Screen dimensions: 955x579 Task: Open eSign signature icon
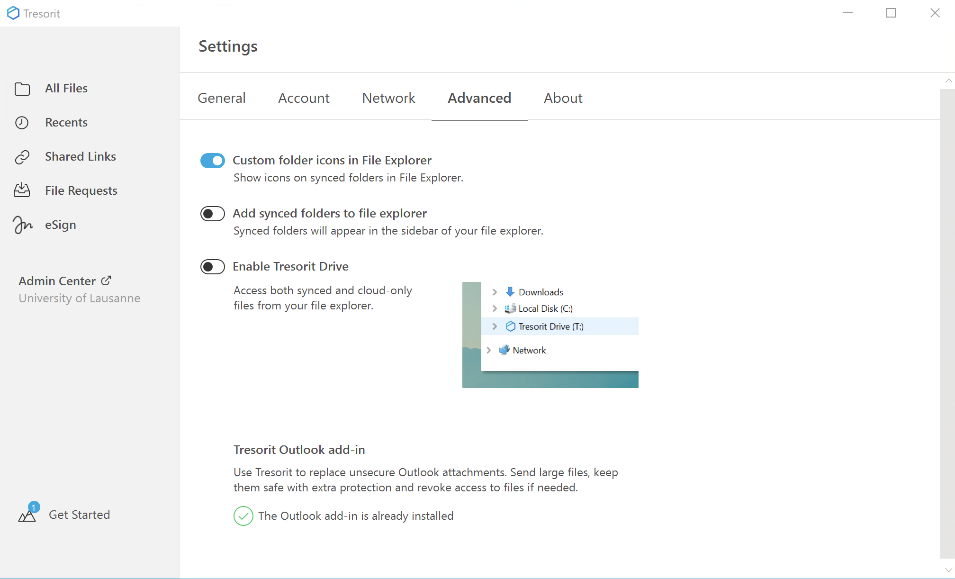pyautogui.click(x=22, y=225)
